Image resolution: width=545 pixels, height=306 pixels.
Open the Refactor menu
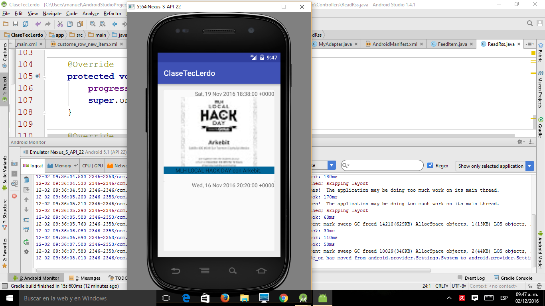[x=113, y=14]
